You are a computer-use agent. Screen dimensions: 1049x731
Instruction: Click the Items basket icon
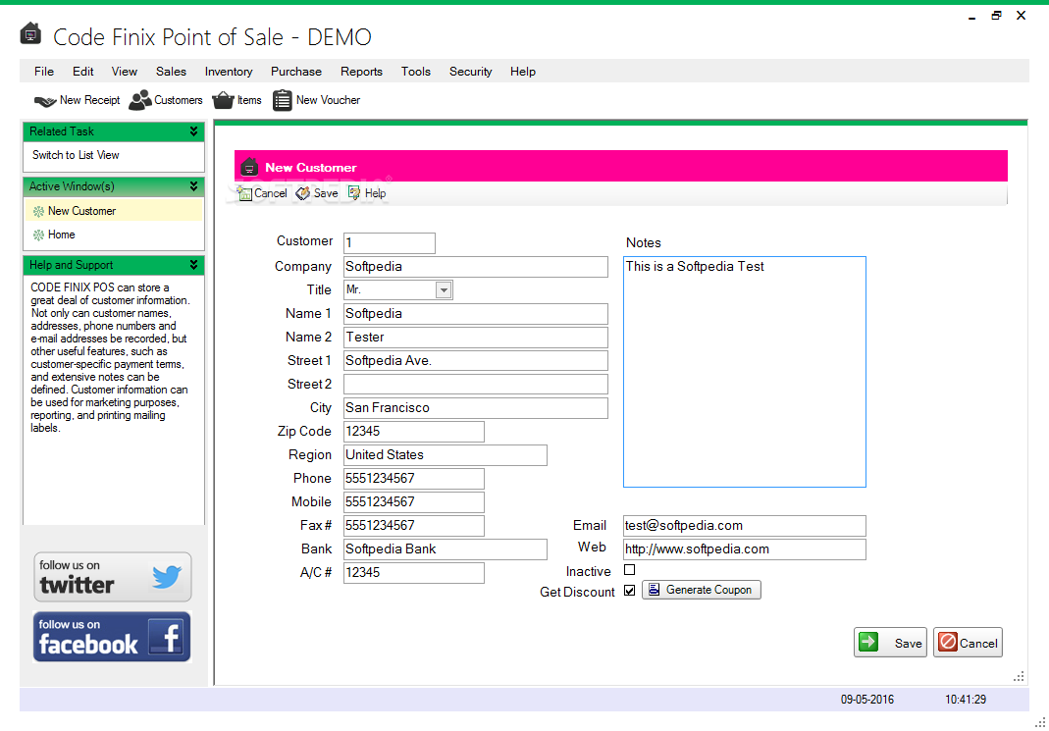point(223,100)
